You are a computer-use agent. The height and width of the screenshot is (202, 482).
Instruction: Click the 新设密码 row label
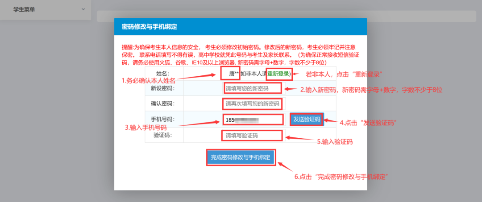163,89
